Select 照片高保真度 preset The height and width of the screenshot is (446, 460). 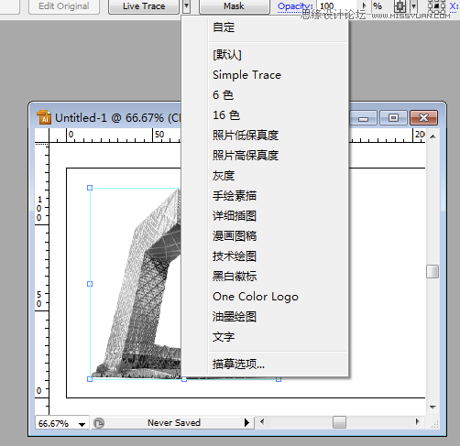point(265,156)
